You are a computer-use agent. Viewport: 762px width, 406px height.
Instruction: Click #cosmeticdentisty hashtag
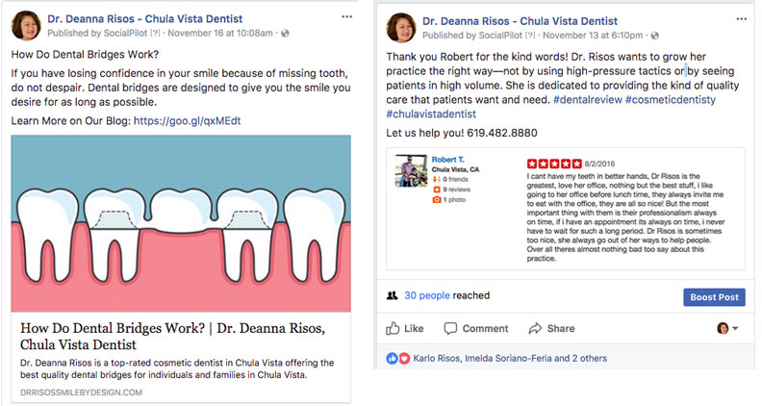click(671, 100)
